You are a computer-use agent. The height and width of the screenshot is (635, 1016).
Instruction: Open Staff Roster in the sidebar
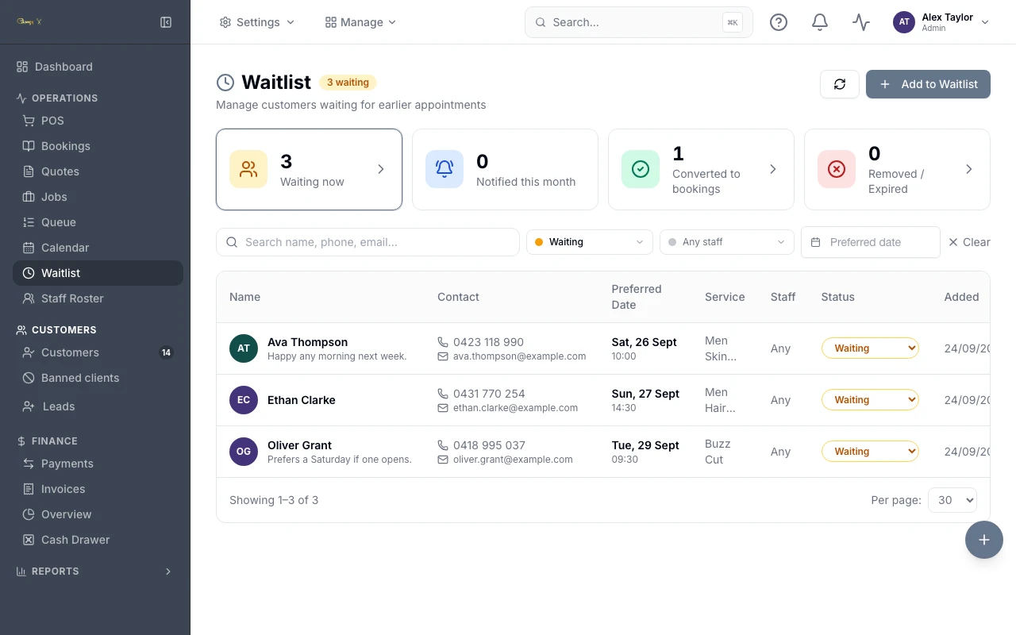coord(98,298)
